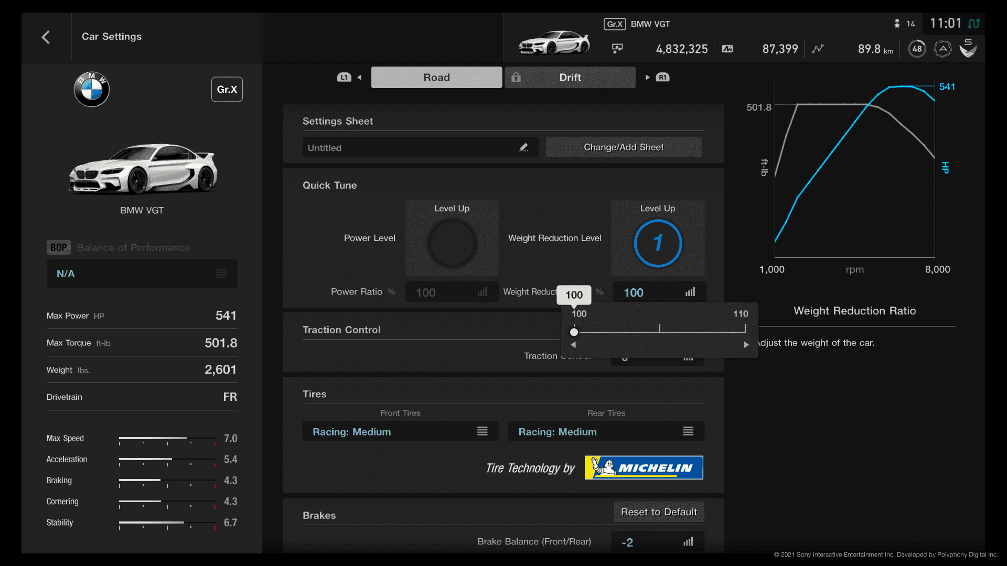Decrease slider value with left arrow
Image resolution: width=1007 pixels, height=566 pixels.
pyautogui.click(x=573, y=344)
